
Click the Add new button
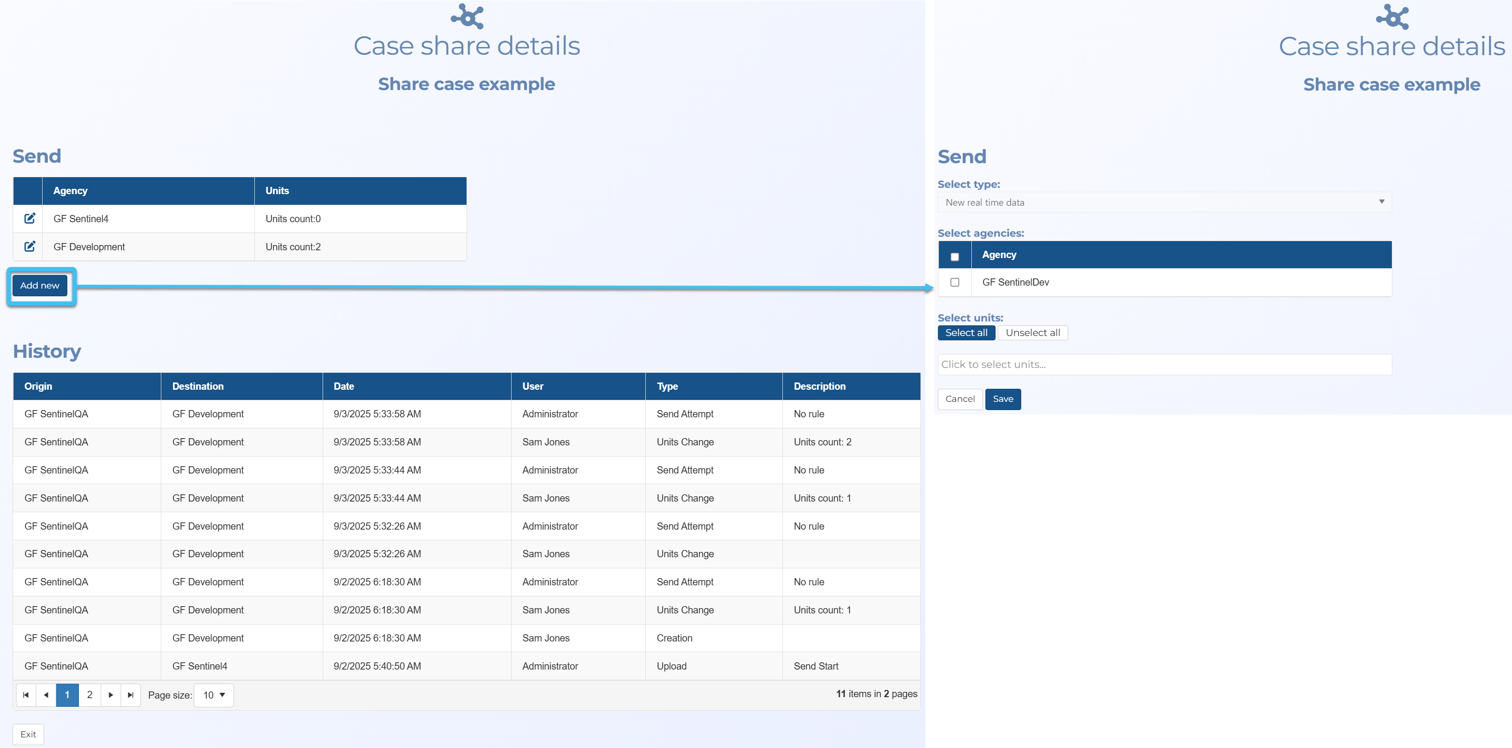[40, 286]
